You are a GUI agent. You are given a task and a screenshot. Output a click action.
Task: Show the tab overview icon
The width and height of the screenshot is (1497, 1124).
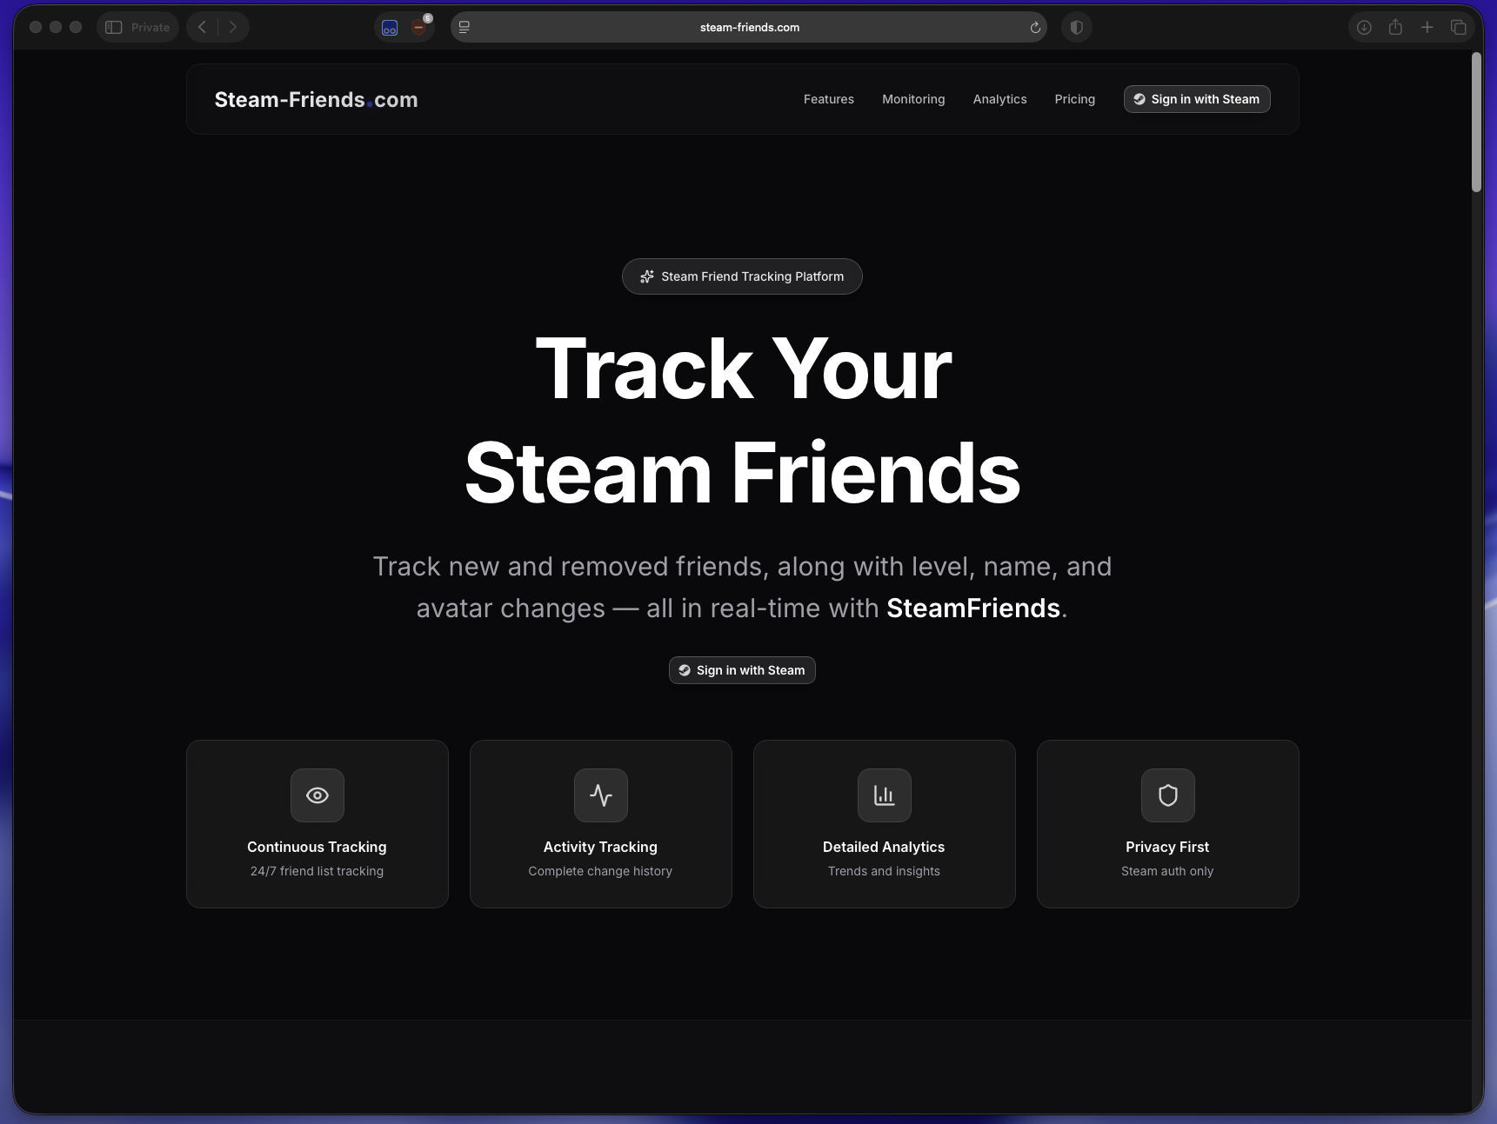(x=1459, y=28)
